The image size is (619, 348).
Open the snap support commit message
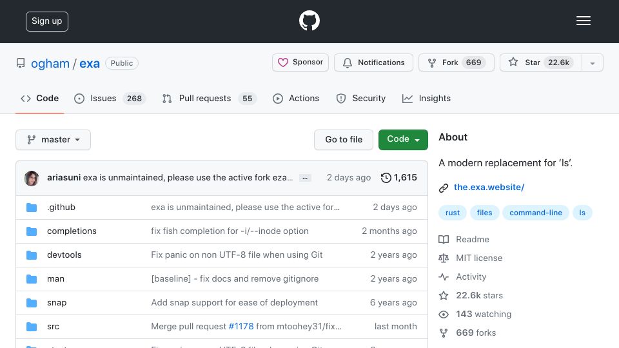tap(235, 303)
